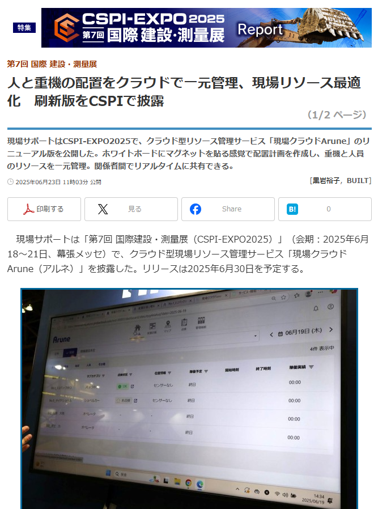Click the byline [黒岩裕子，BUILT]
This screenshot has width=378, height=509.
coord(341,180)
